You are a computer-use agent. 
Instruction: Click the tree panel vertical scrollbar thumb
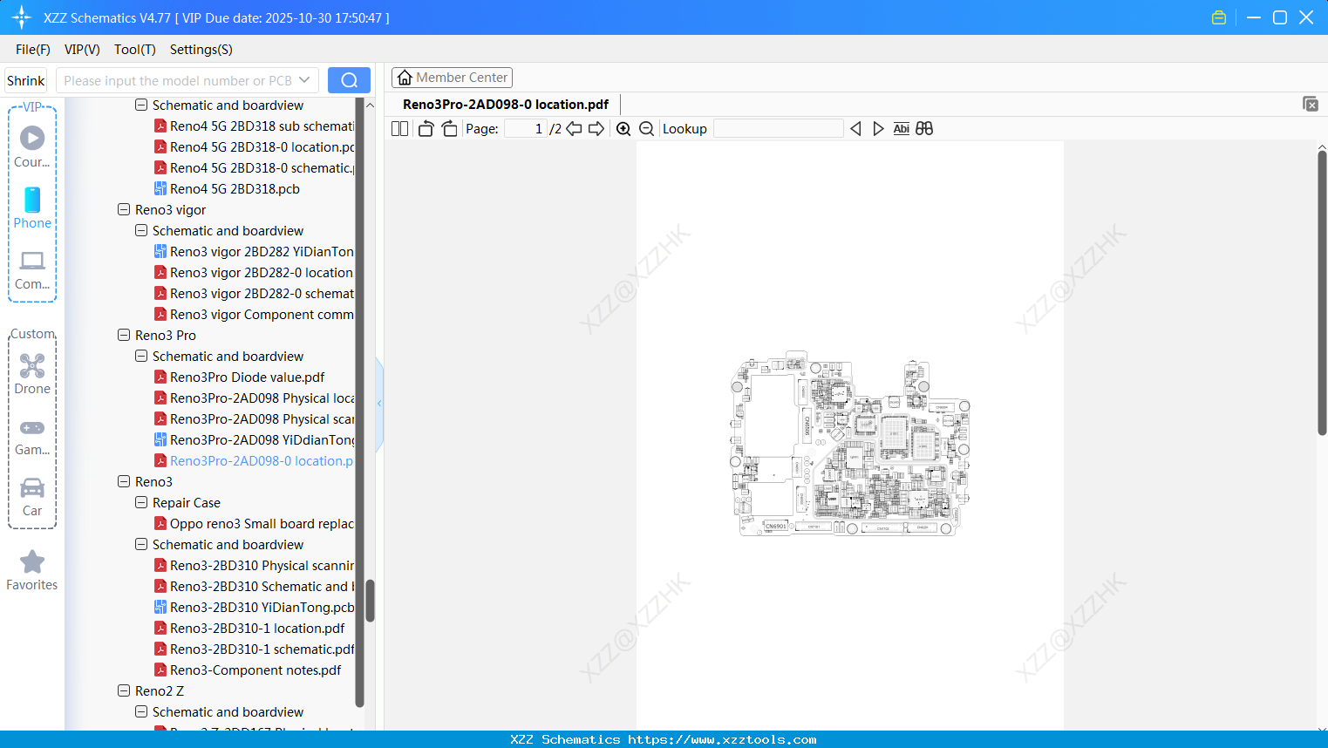(x=370, y=601)
